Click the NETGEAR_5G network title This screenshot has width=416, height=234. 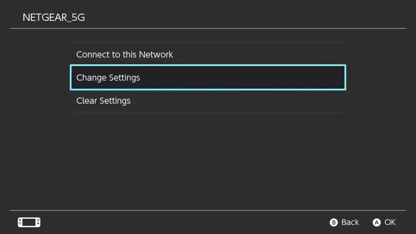pos(54,17)
